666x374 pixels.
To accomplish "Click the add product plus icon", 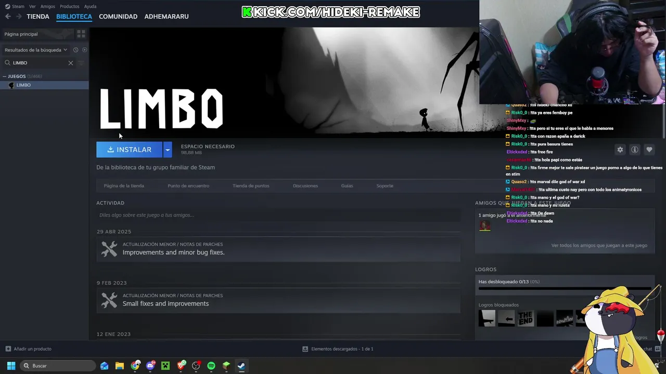I will (8, 349).
